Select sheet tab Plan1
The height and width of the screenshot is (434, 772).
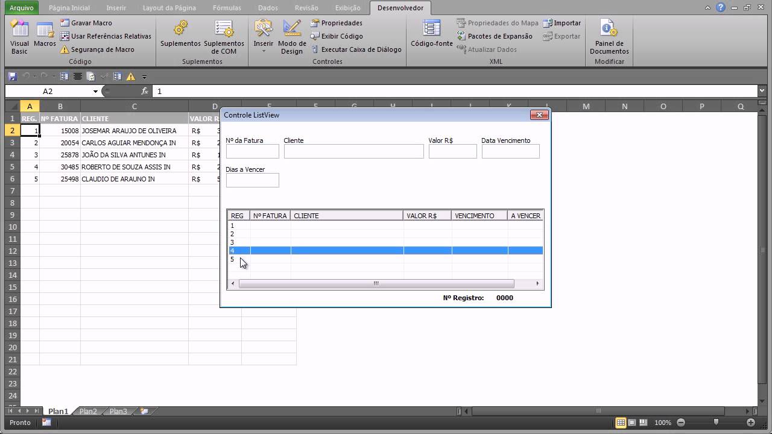pos(59,411)
